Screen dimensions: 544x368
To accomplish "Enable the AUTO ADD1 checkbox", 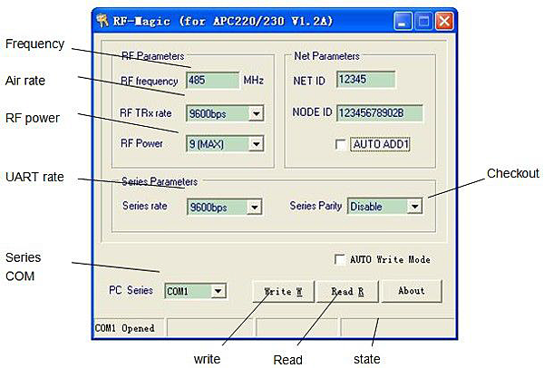I will point(340,144).
